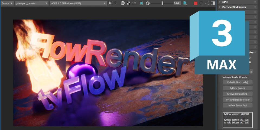Set zoom to 1:1 real size
This screenshot has width=260, height=130.
click(134, 3)
